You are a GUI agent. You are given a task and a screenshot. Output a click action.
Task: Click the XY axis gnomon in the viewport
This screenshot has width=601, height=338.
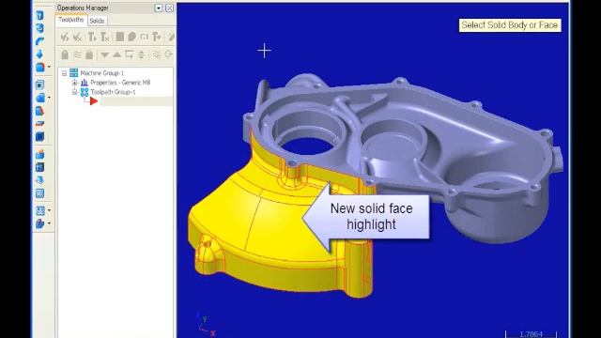tap(206, 325)
